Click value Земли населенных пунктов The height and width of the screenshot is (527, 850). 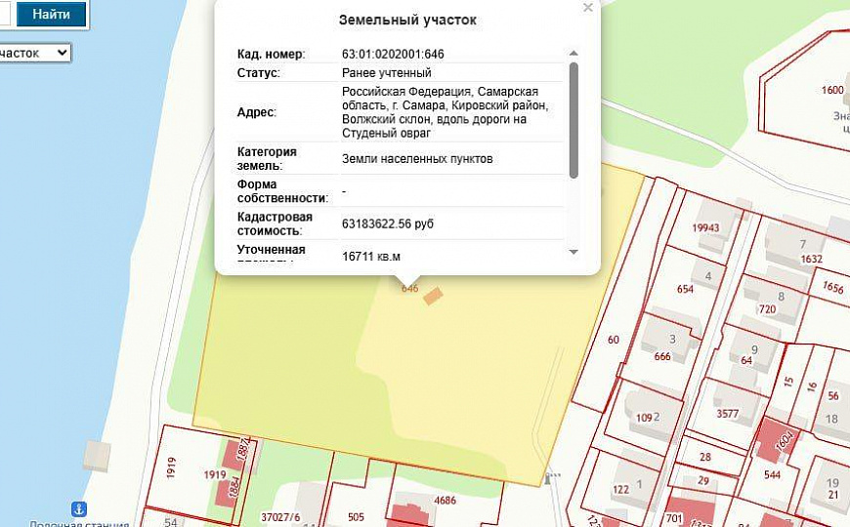click(417, 159)
